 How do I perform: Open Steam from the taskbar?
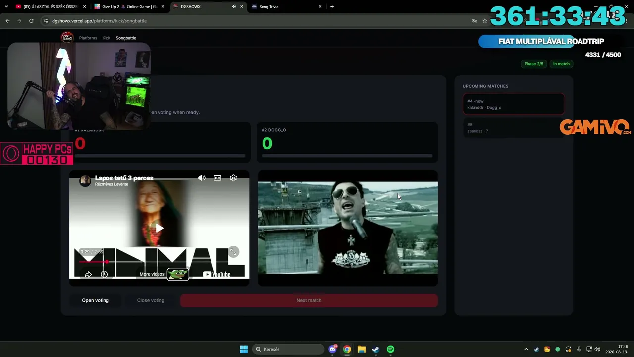376,349
